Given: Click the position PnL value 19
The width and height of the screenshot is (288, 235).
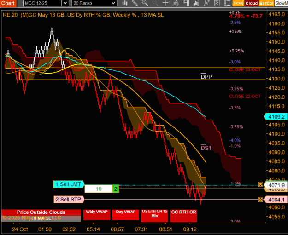Looking at the screenshot, I should 99,189.
